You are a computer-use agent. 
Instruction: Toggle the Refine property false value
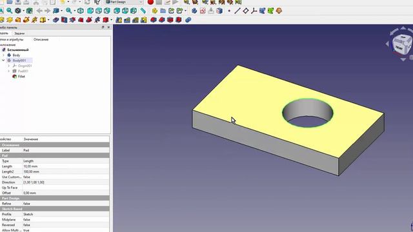click(66, 204)
